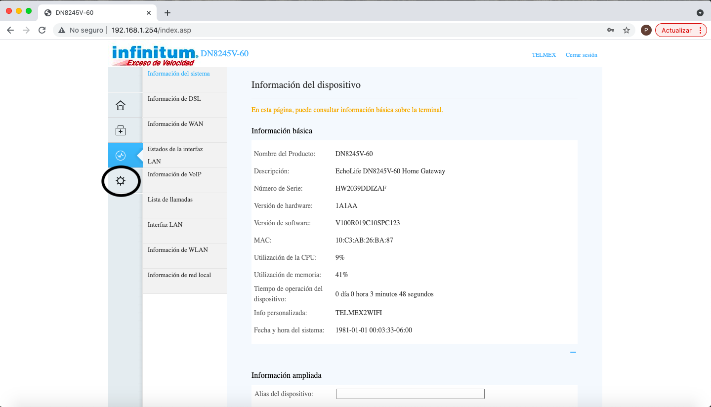Select Información de WAN menu item
Viewport: 711px width, 407px height.
175,124
